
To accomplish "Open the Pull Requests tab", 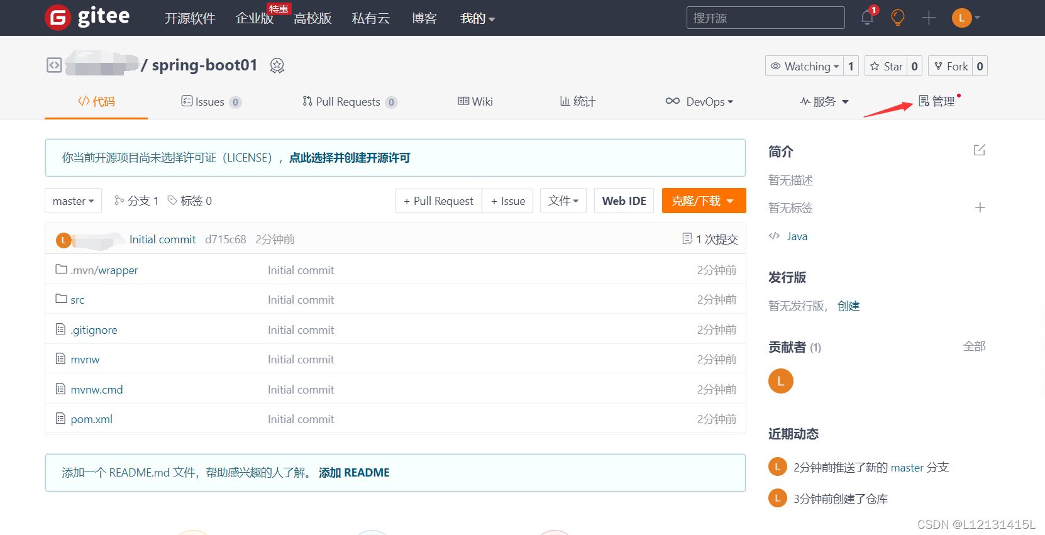I will pos(350,101).
